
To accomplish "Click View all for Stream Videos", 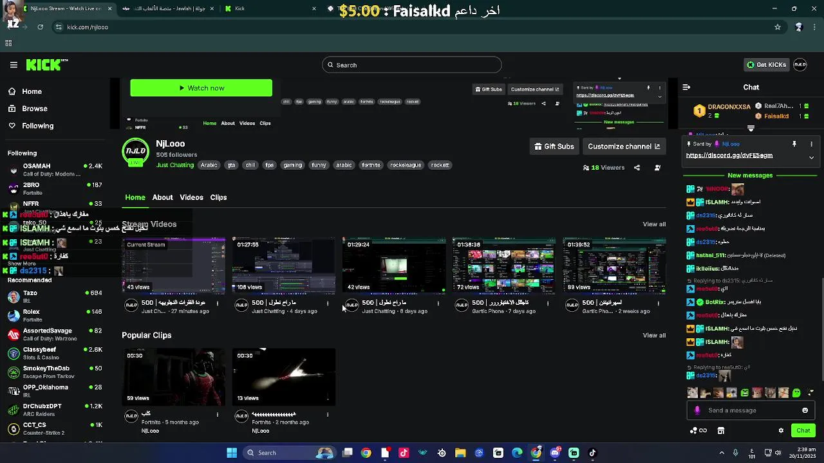I will point(654,224).
